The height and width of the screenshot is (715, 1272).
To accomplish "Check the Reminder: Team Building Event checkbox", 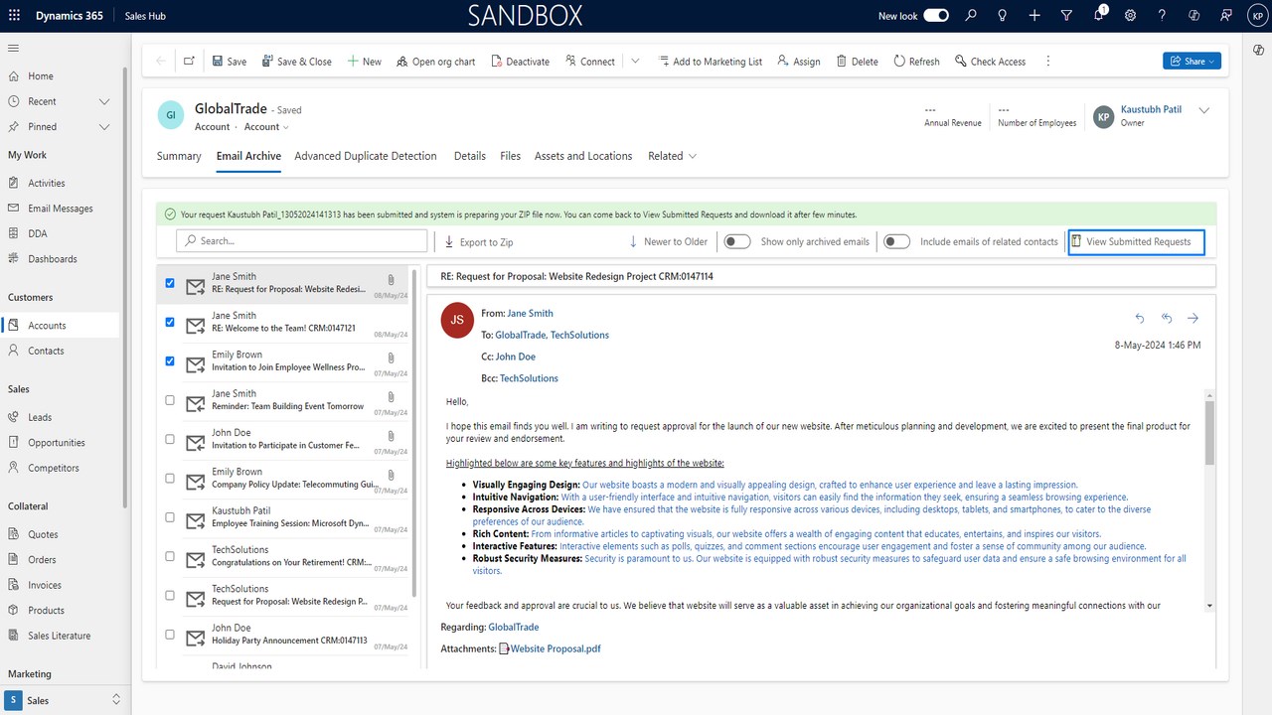I will click(170, 400).
